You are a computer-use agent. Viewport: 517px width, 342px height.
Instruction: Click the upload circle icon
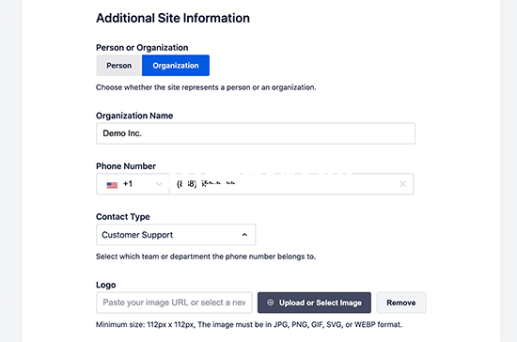tap(271, 303)
